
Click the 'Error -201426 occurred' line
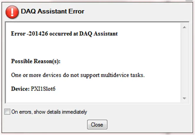pos(64,34)
